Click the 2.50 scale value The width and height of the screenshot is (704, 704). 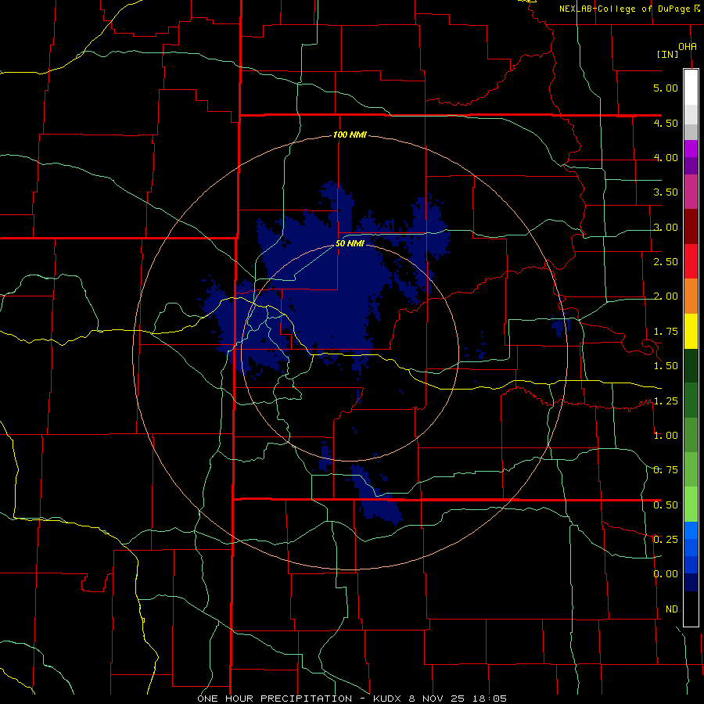pos(666,262)
